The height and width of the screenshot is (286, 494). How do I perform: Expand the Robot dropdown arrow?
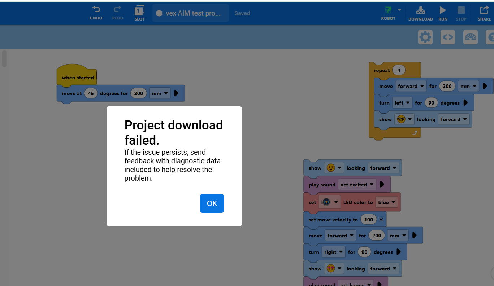(x=399, y=10)
